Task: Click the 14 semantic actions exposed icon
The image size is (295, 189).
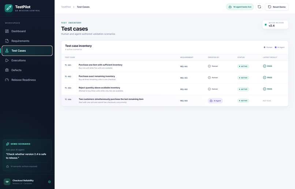Action: tap(8, 166)
